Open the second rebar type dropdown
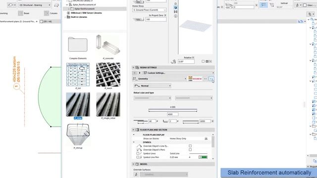The height and width of the screenshot is (178, 317). pyautogui.click(x=194, y=98)
